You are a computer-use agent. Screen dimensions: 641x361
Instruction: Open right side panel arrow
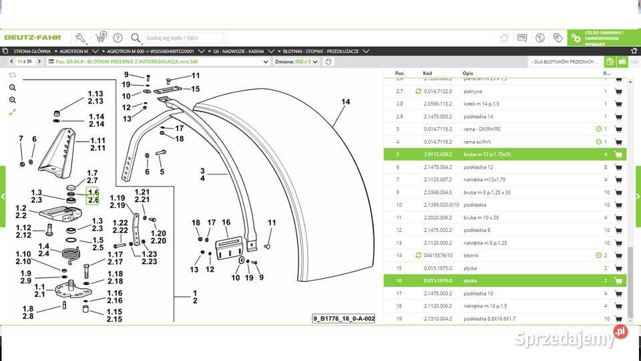tap(638, 197)
